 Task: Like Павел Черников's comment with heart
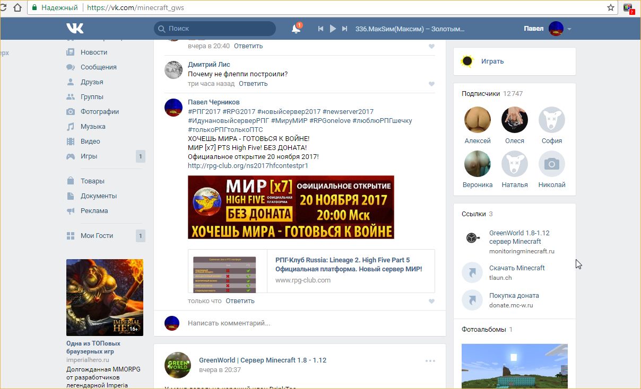(431, 302)
